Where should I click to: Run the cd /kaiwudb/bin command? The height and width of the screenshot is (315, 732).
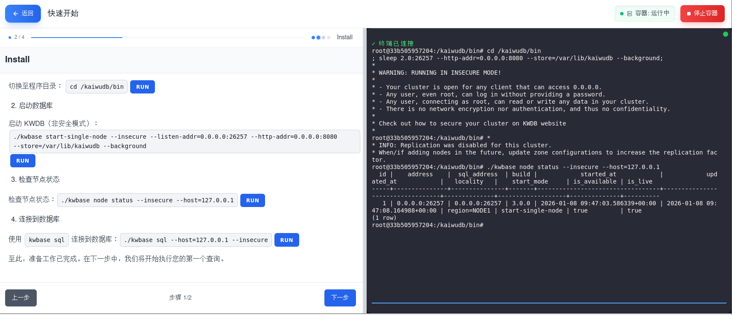point(143,87)
